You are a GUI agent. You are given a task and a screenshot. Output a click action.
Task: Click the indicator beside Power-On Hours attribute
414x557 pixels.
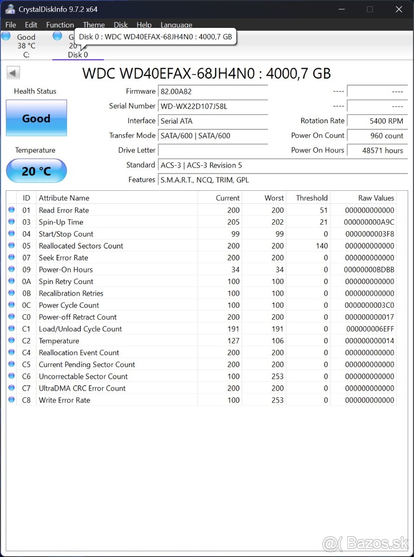point(11,269)
